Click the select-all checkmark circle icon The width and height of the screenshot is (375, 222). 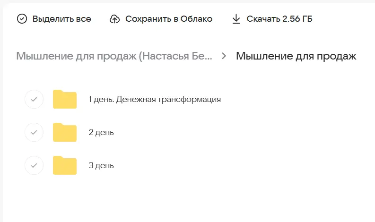22,19
